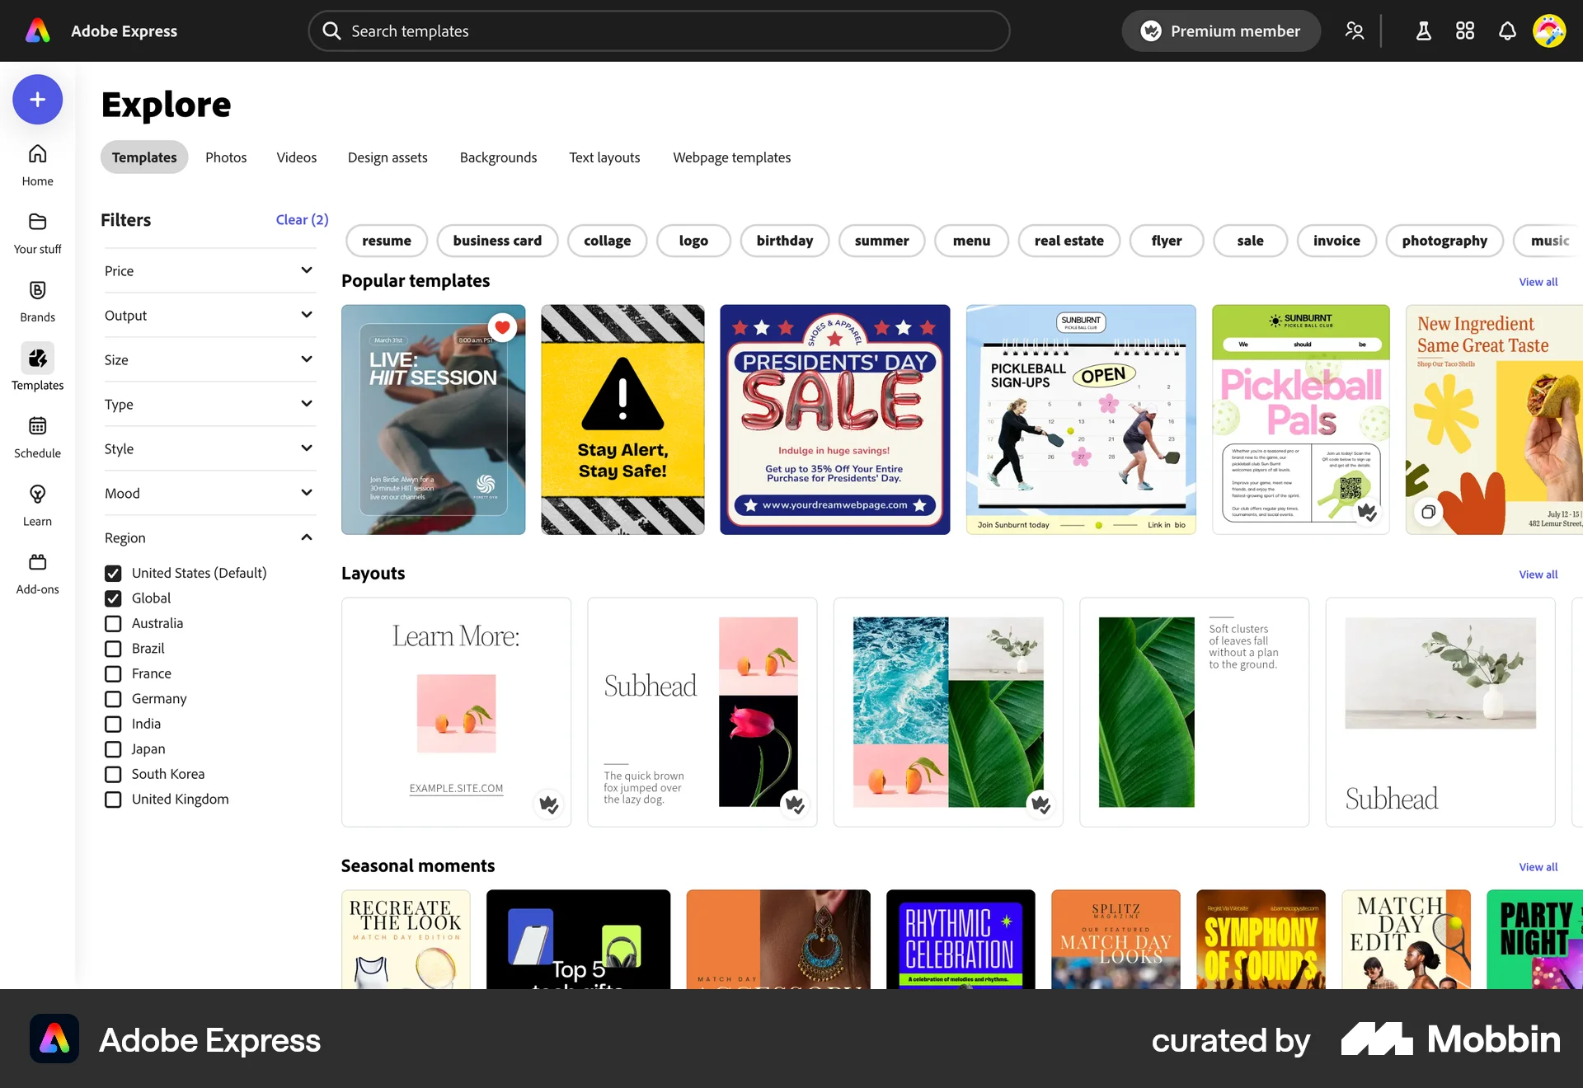The image size is (1583, 1088).
Task: Open Add-ons from the sidebar
Action: point(37,572)
